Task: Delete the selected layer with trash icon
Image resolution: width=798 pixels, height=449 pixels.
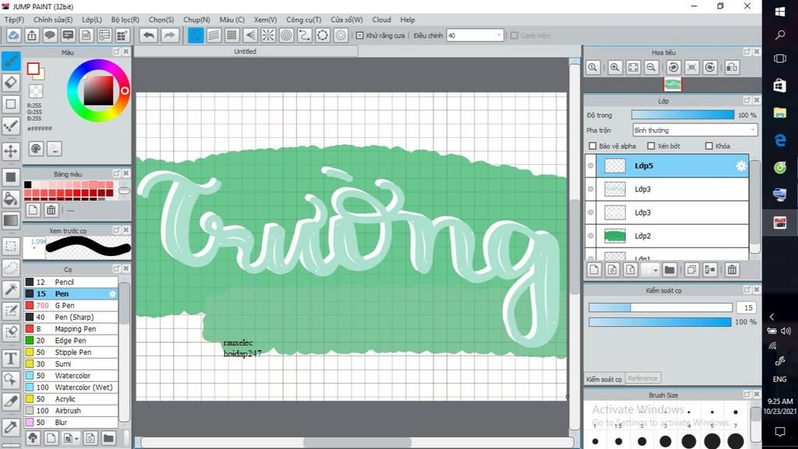Action: tap(732, 270)
